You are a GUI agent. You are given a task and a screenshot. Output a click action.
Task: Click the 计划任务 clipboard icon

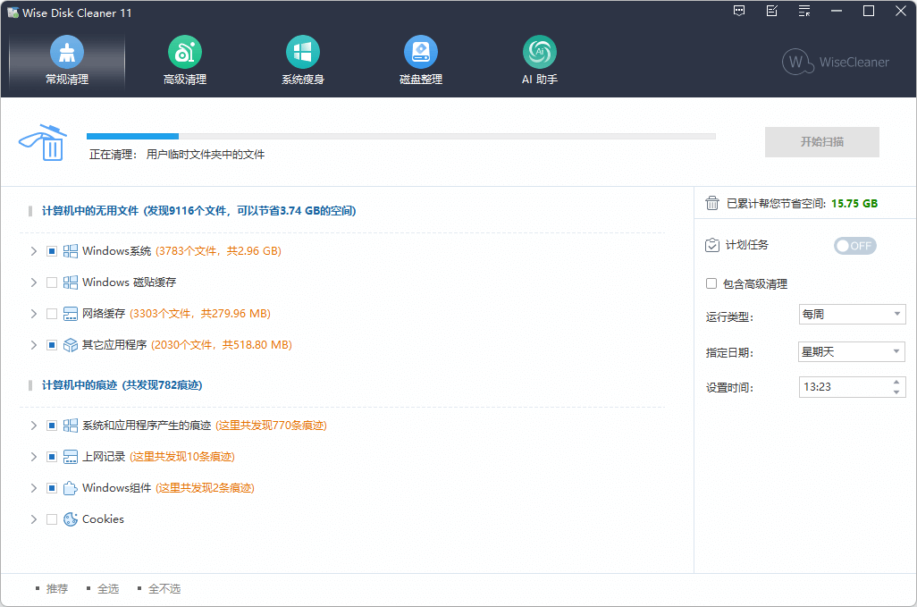[x=711, y=245]
